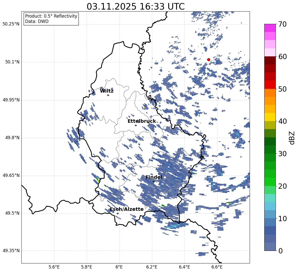The height and width of the screenshot is (272, 298).
Task: Click the Findel cross marker
Action: [154, 182]
